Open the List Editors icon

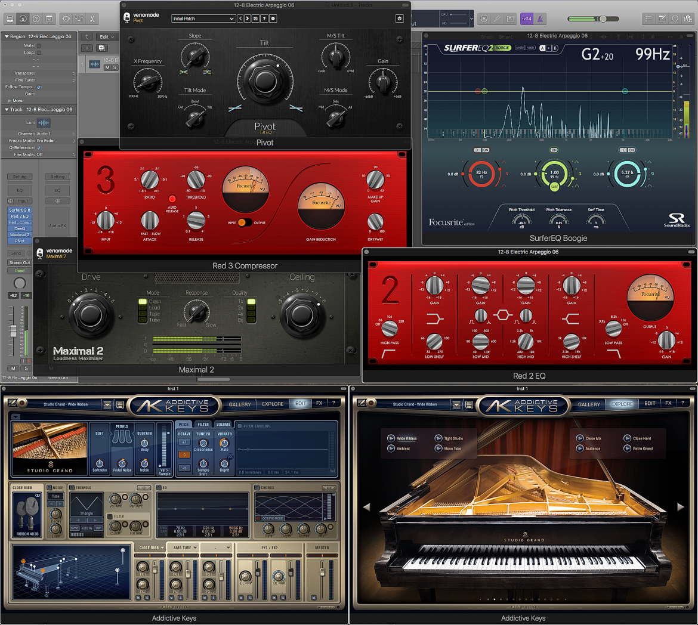pyautogui.click(x=648, y=18)
